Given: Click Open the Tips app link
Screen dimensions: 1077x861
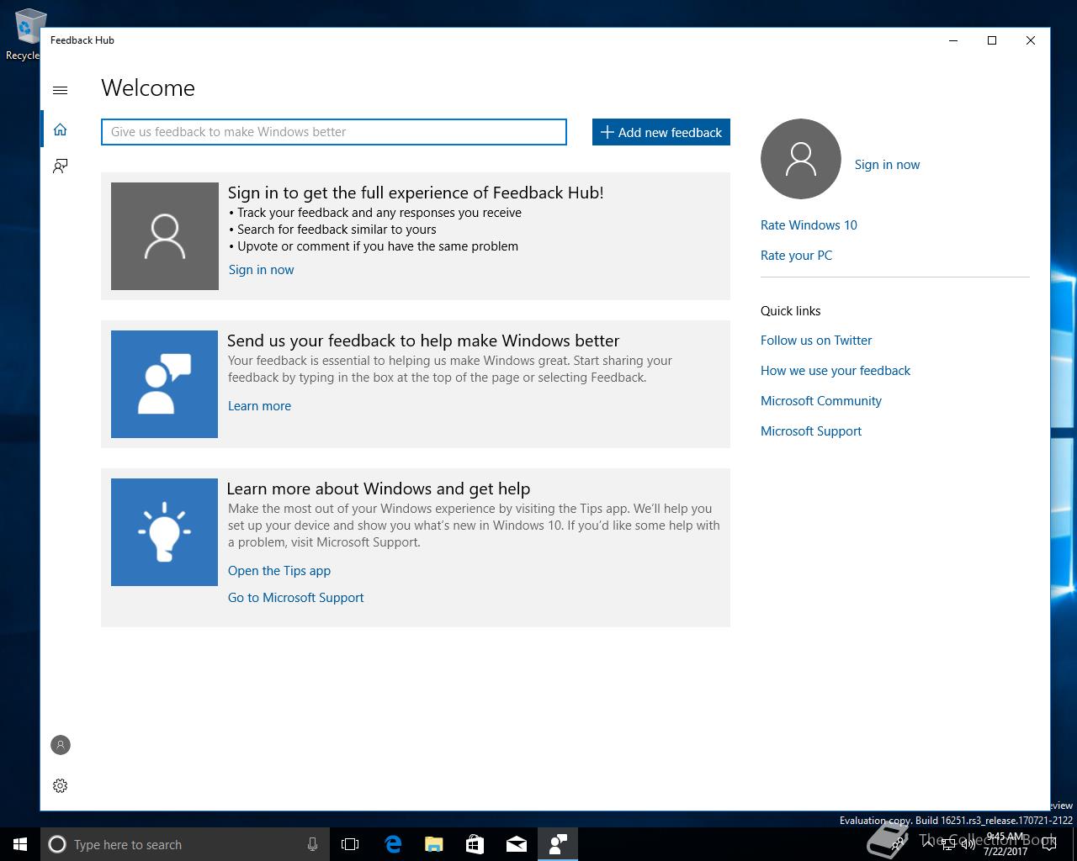Looking at the screenshot, I should coord(279,571).
